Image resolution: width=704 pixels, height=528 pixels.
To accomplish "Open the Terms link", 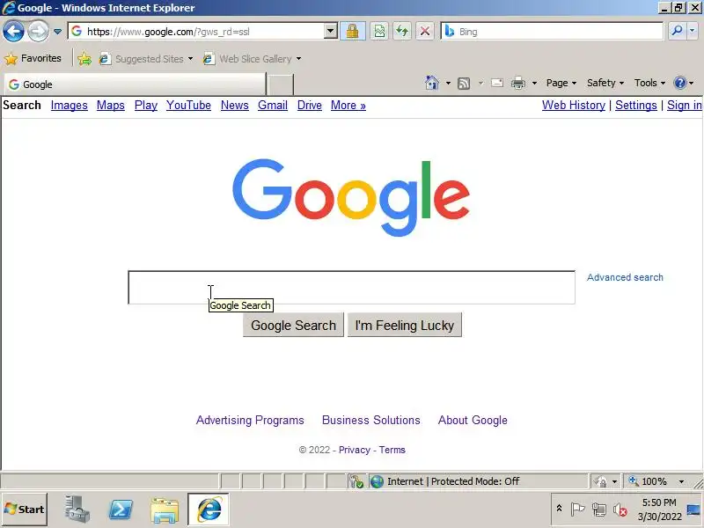I will 392,450.
